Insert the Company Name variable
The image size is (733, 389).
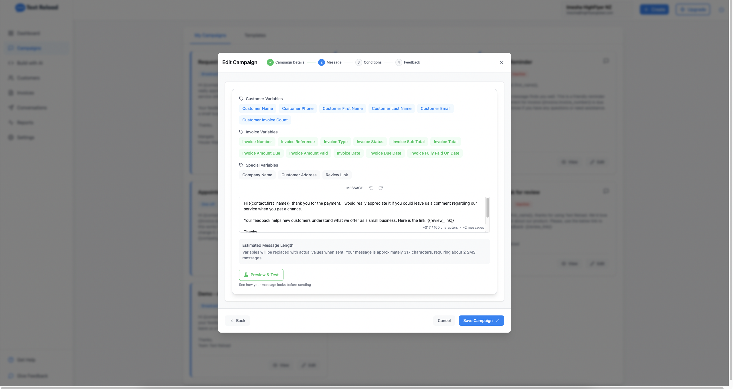[x=257, y=175]
